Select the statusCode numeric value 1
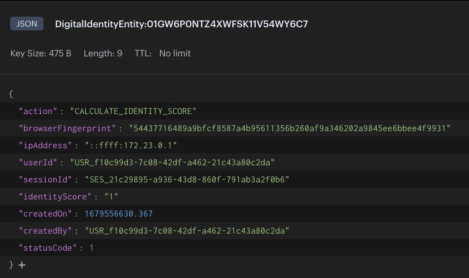The width and height of the screenshot is (469, 278). (92, 248)
